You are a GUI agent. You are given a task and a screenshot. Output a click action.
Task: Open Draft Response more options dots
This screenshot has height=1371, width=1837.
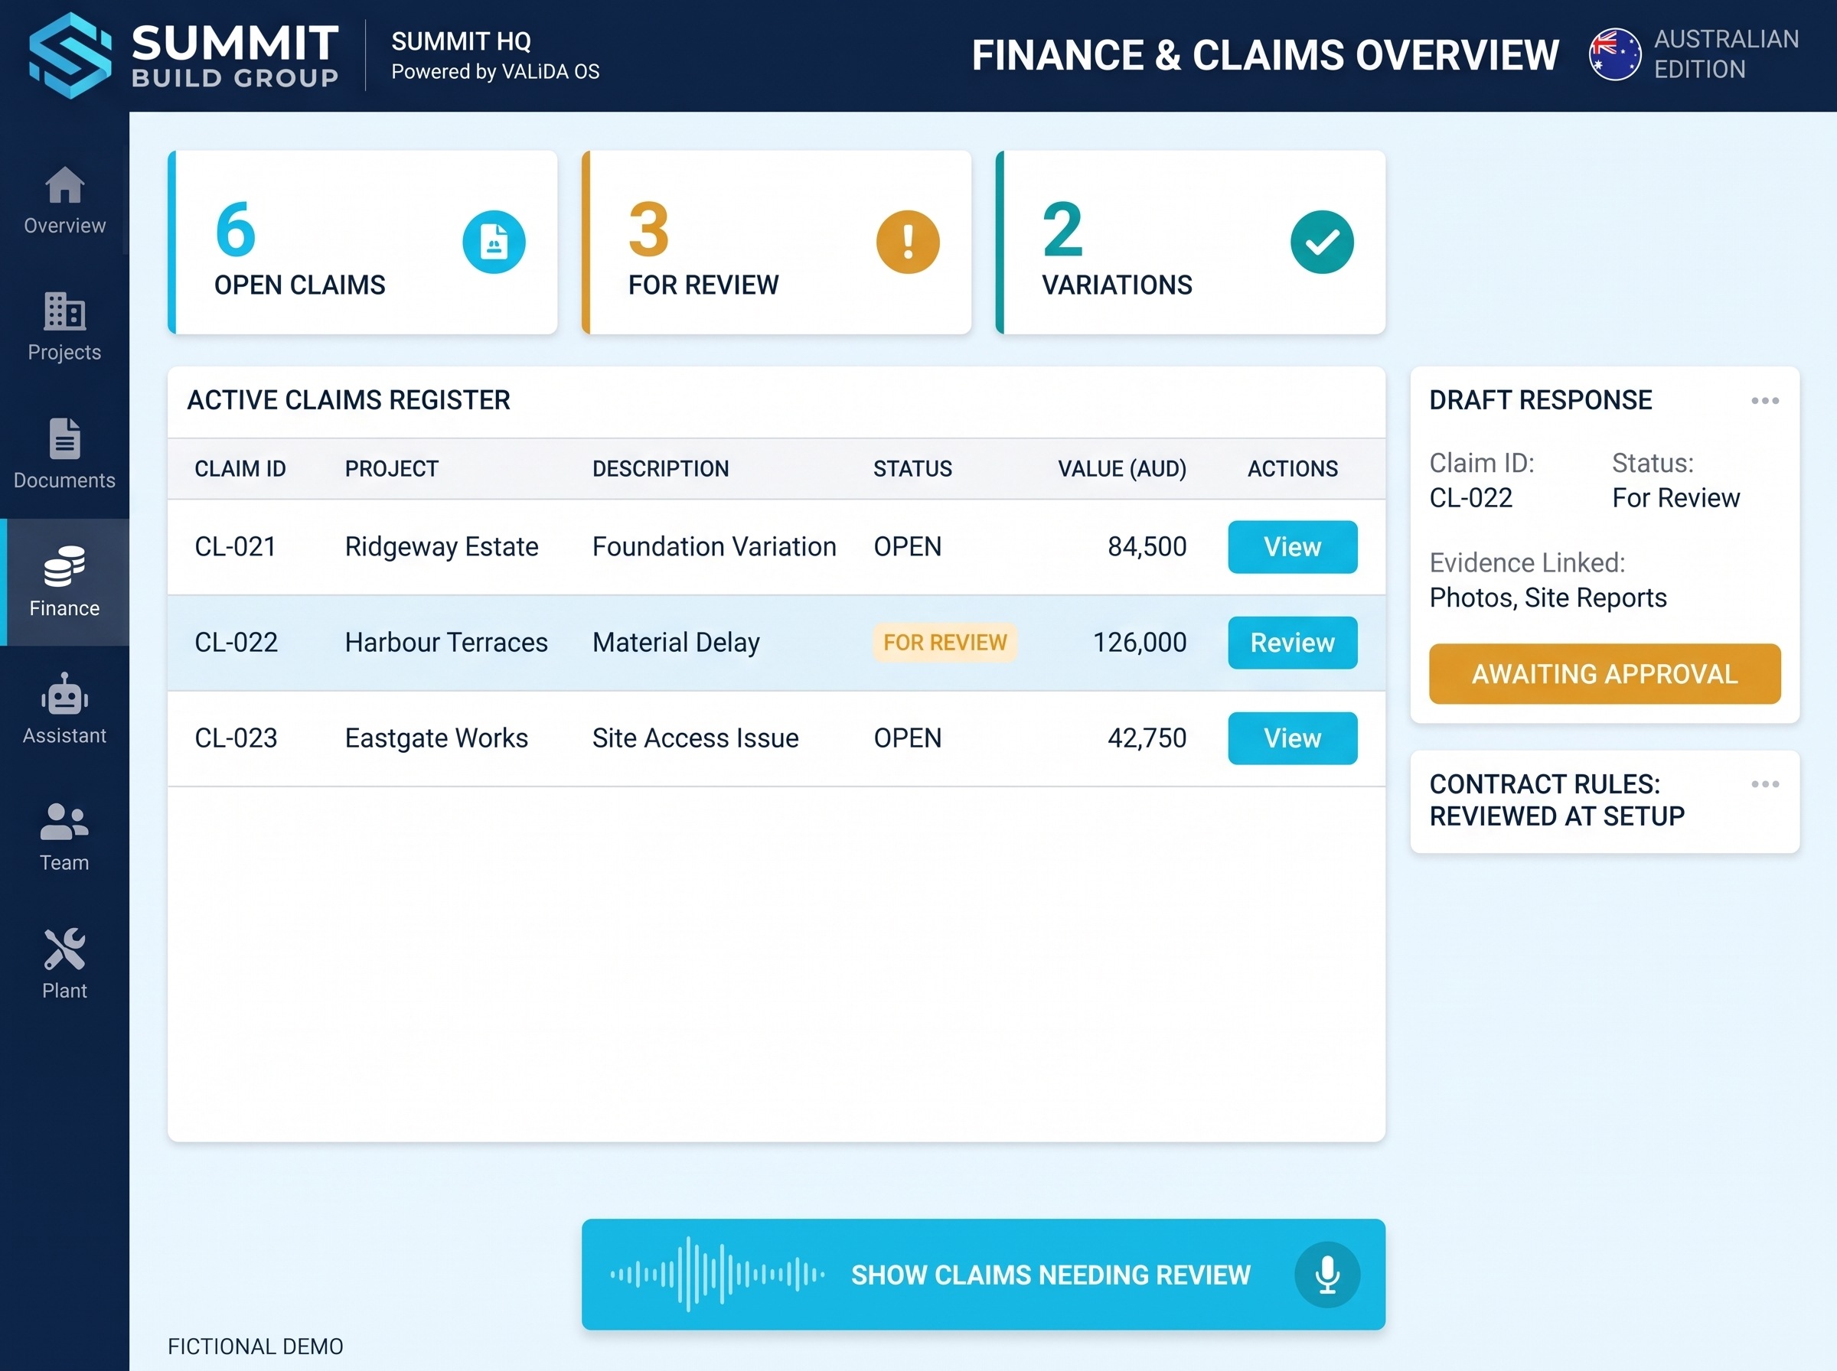pyautogui.click(x=1765, y=401)
